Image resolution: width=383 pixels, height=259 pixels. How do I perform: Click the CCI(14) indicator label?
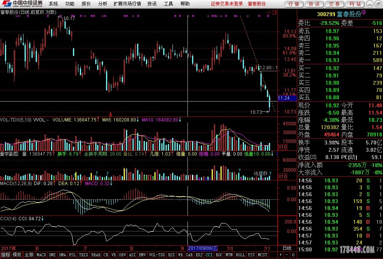[8, 219]
